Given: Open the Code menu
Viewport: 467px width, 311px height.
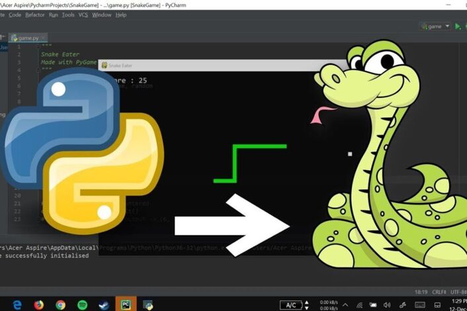Looking at the screenshot, I should pyautogui.click(x=15, y=15).
